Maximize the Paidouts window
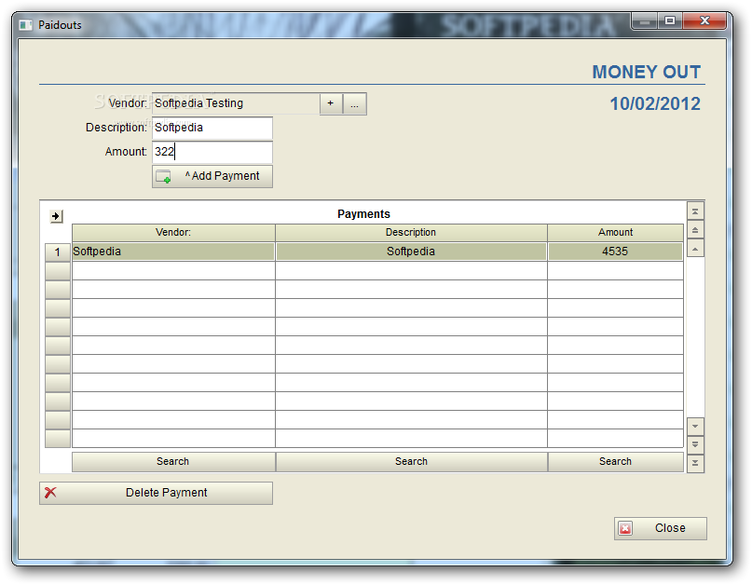752x585 pixels. click(670, 20)
